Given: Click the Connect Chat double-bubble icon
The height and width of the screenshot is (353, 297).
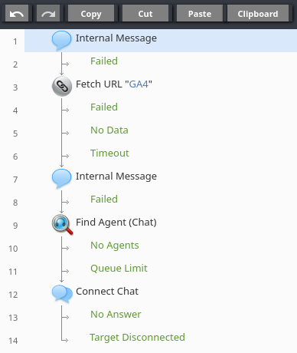Looking at the screenshot, I should [62, 294].
